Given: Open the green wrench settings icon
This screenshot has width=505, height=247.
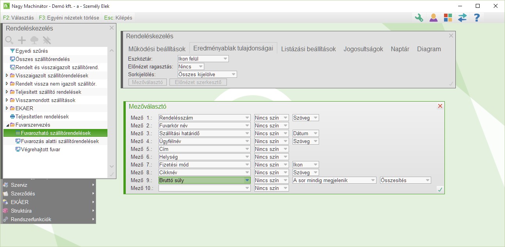Looking at the screenshot, I should (x=419, y=18).
